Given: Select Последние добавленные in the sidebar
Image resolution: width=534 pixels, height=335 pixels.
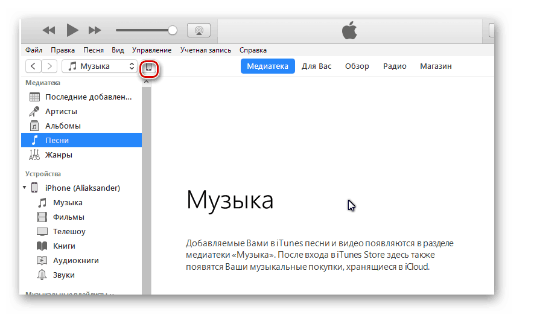Looking at the screenshot, I should pos(81,97).
